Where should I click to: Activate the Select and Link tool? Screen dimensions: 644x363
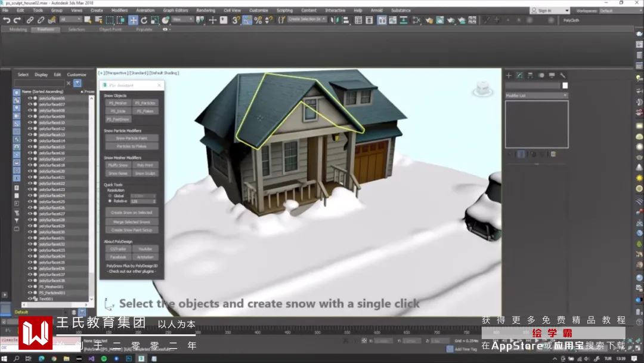[x=30, y=20]
